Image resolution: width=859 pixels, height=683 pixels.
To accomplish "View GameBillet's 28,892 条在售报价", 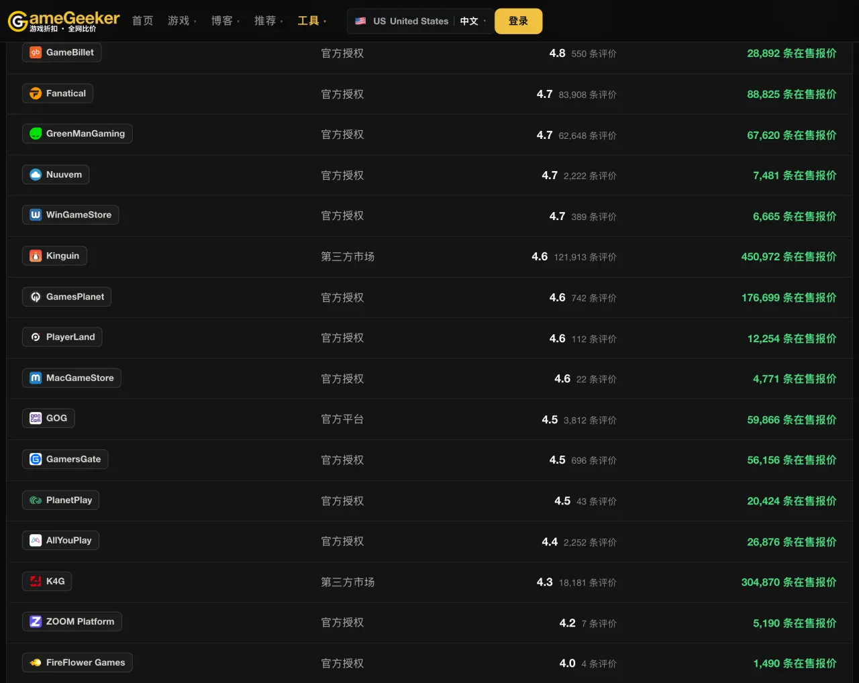I will pyautogui.click(x=792, y=53).
